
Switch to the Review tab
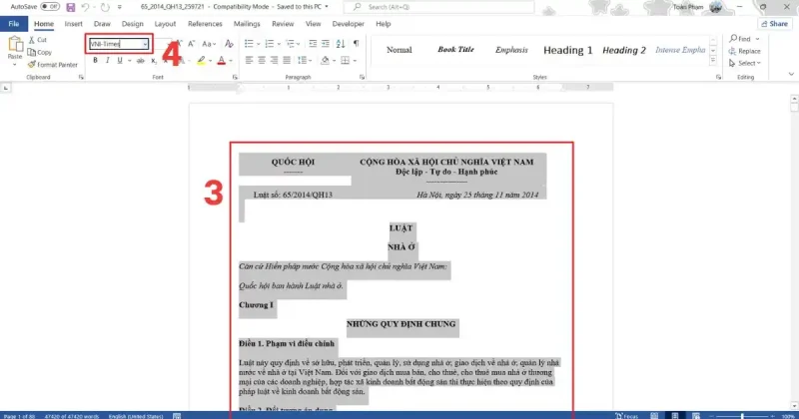pyautogui.click(x=283, y=24)
